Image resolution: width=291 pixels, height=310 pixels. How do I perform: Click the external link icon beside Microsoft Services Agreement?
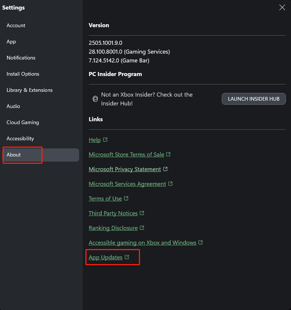[x=170, y=183]
